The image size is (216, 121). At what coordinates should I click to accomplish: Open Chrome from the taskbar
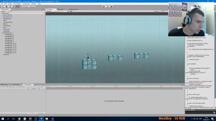click(19, 119)
